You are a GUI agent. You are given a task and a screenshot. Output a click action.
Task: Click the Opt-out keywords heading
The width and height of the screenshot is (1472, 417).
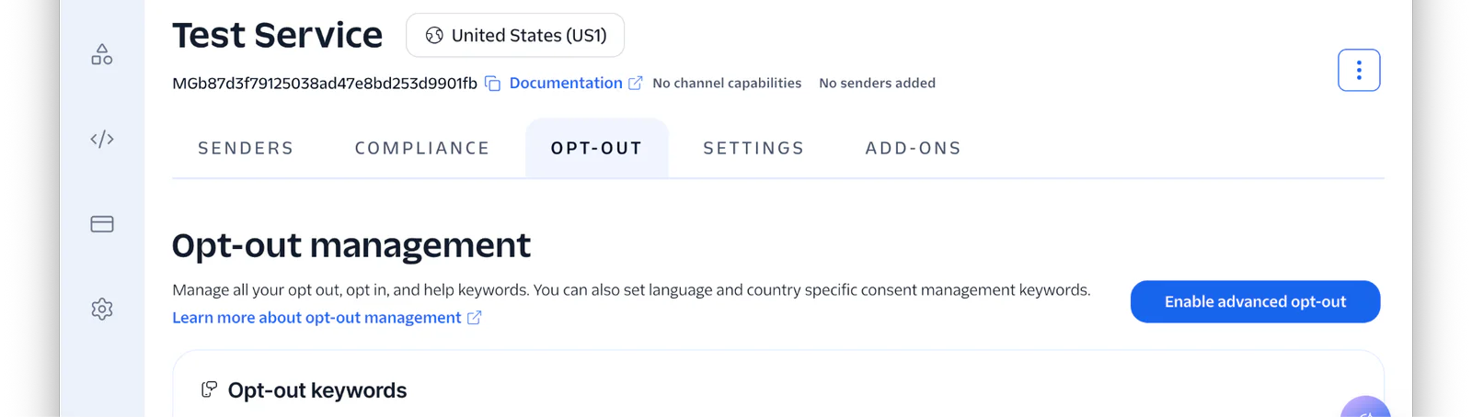coord(317,390)
